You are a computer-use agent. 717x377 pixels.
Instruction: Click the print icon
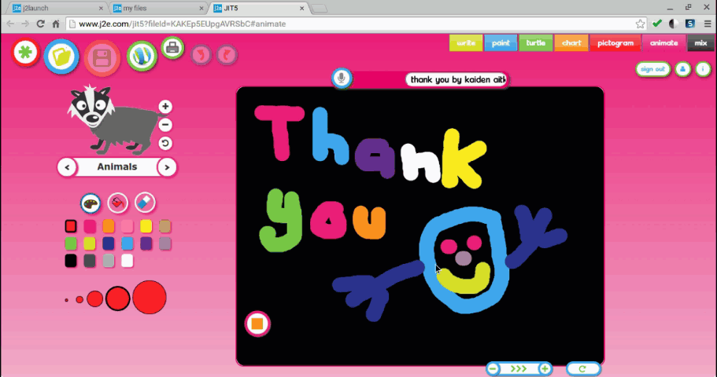click(x=173, y=48)
